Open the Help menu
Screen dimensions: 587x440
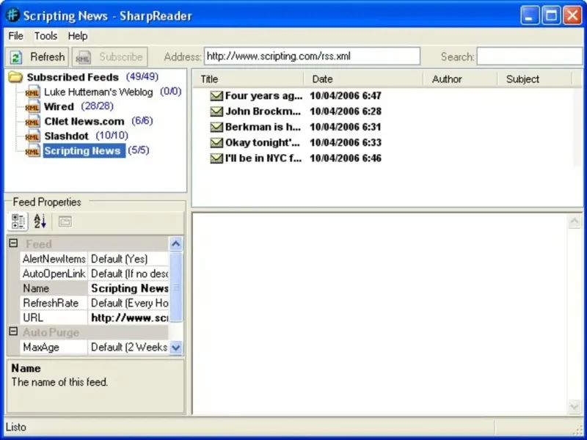(78, 36)
